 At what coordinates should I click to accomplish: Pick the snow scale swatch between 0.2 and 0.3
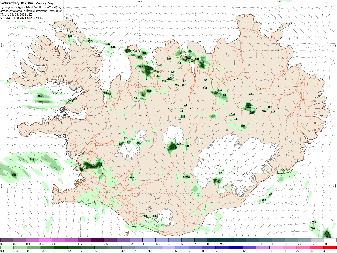[7, 240]
